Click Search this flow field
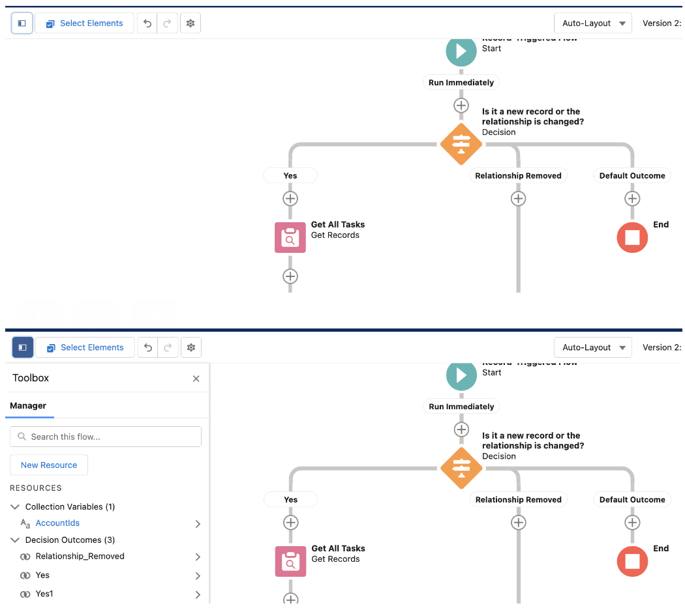The image size is (685, 610). tap(105, 437)
